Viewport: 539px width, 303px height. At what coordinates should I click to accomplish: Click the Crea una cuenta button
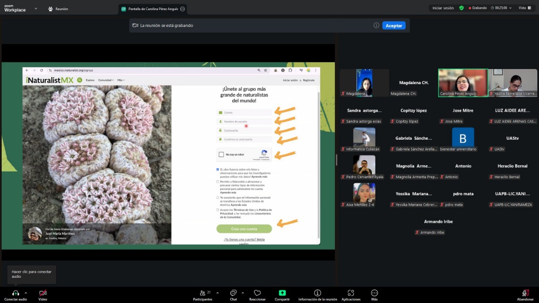pyautogui.click(x=244, y=229)
